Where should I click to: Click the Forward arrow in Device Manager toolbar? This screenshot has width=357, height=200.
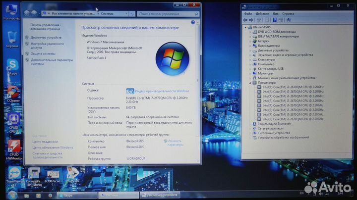click(251, 20)
